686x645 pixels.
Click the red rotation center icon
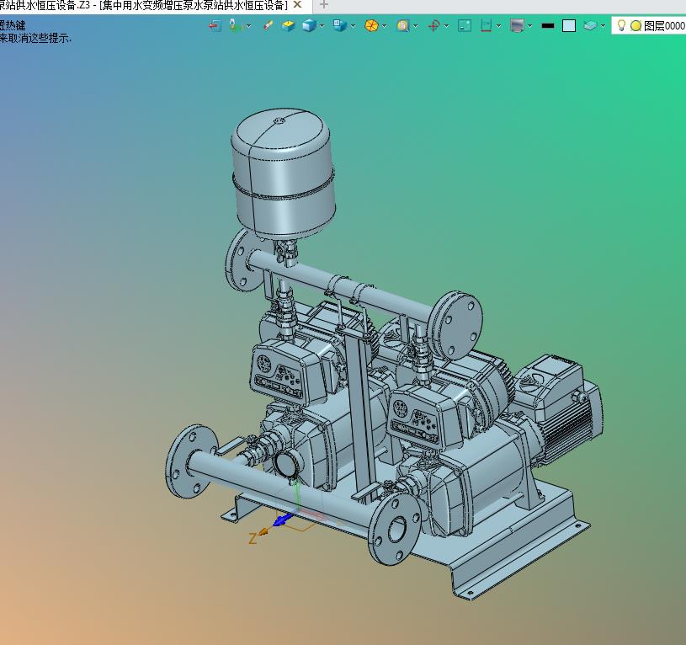pos(433,26)
